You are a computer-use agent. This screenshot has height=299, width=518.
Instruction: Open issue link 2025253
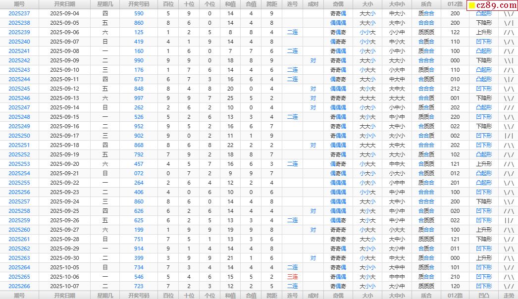click(x=19, y=164)
